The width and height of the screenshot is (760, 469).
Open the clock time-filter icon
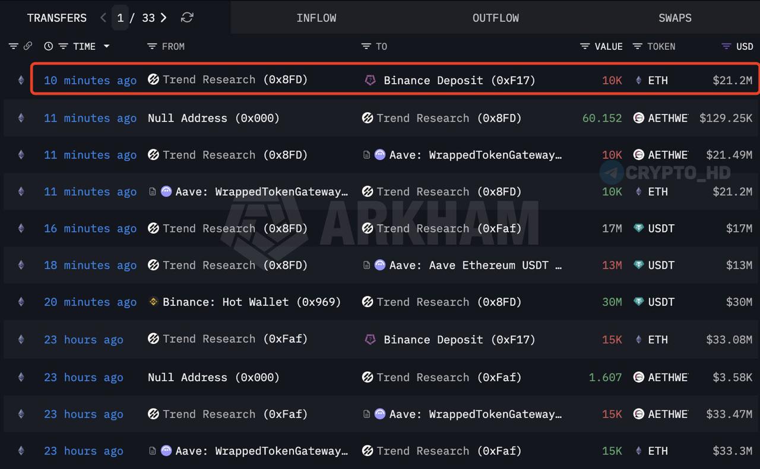pyautogui.click(x=48, y=46)
